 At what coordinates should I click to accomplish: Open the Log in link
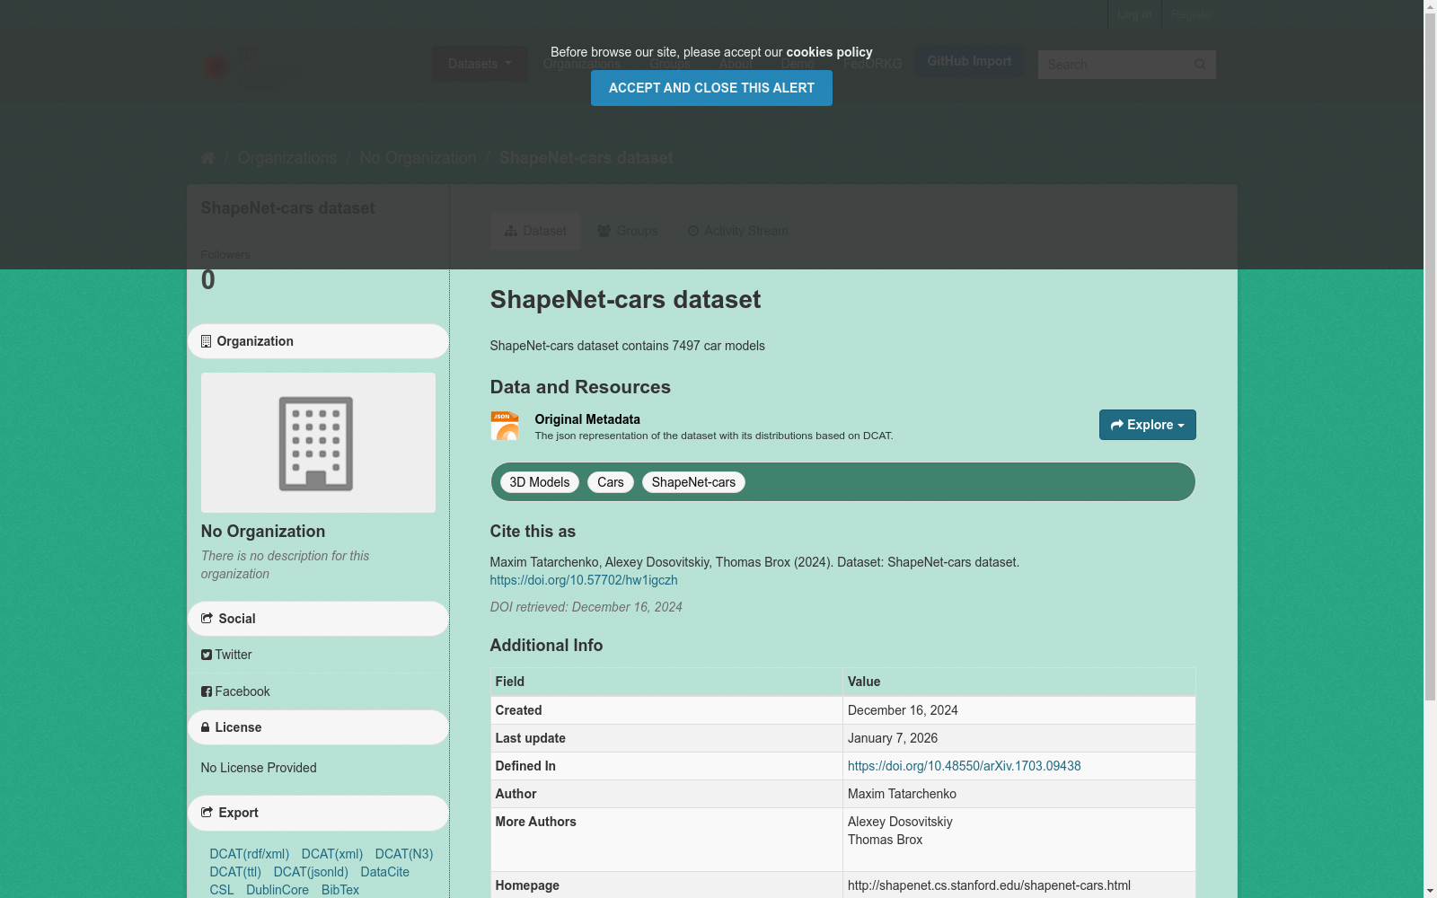pyautogui.click(x=1134, y=14)
